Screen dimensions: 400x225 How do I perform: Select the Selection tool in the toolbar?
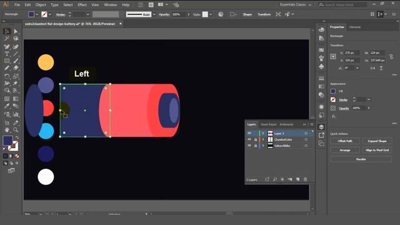point(7,31)
